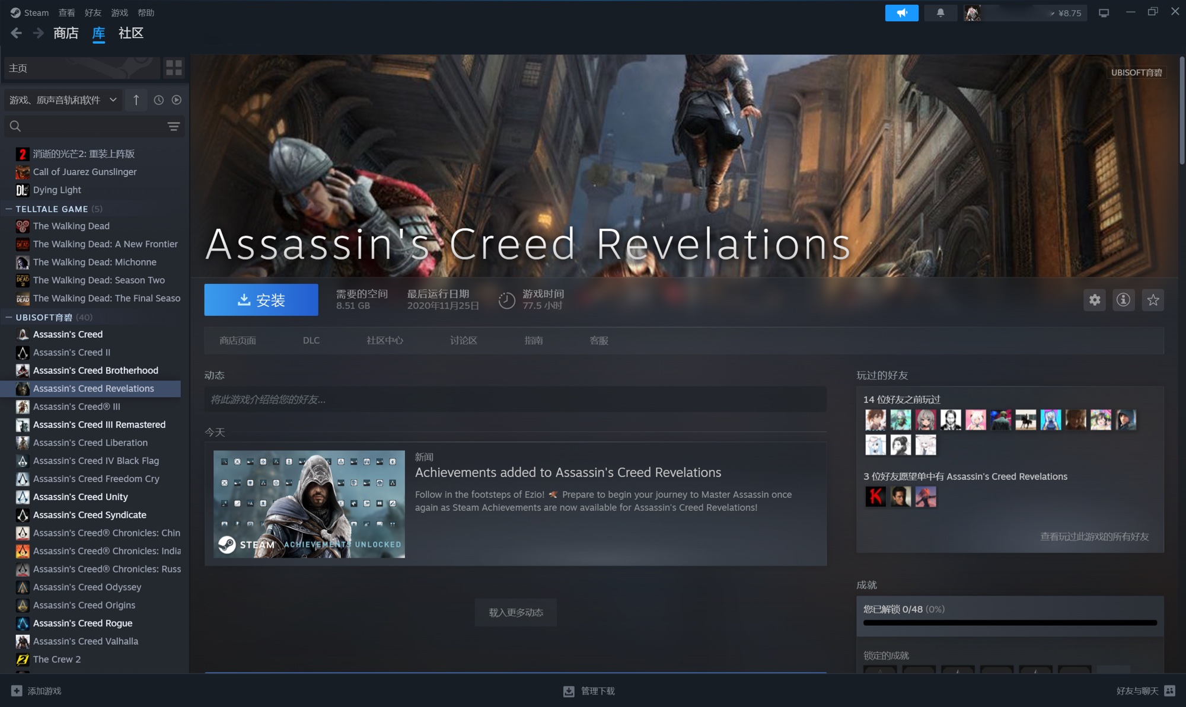Open the 帮助 menu
Image resolution: width=1186 pixels, height=707 pixels.
point(146,12)
